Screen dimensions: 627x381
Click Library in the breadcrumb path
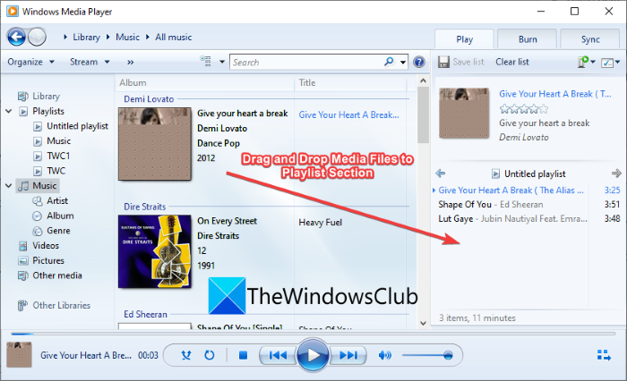[x=86, y=38]
